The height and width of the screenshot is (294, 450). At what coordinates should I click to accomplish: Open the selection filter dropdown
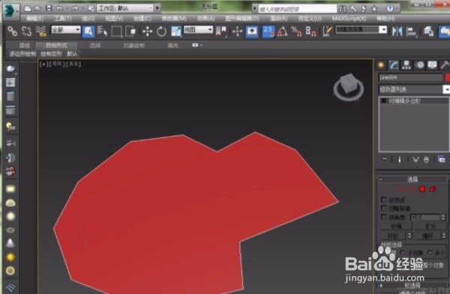[x=66, y=29]
